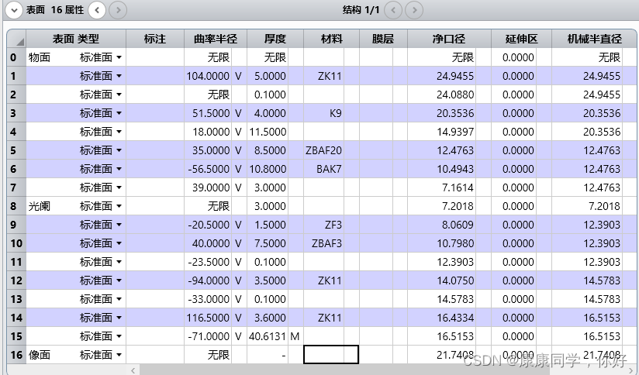Open surface type dropdown for row 1
The image size is (639, 375).
(x=119, y=76)
